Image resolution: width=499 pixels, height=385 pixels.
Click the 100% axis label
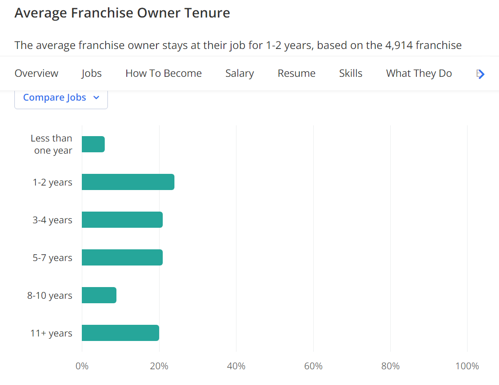click(467, 366)
